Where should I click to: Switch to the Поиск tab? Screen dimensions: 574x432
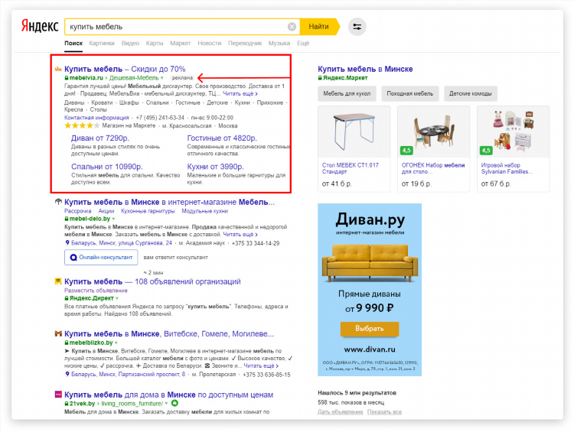tap(73, 43)
